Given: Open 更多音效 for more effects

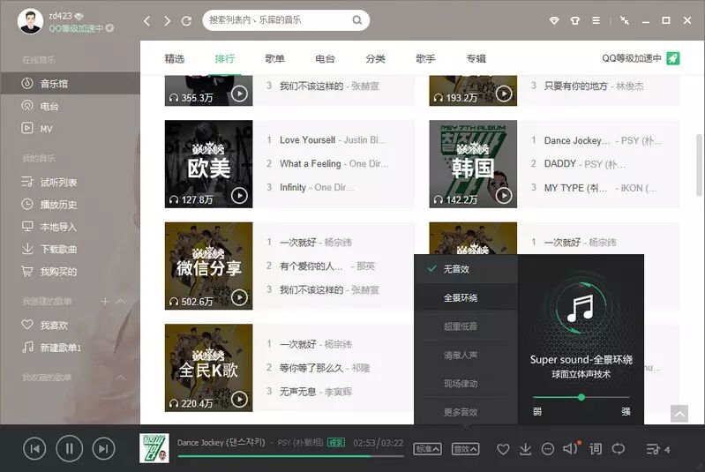Looking at the screenshot, I should pyautogui.click(x=466, y=412).
